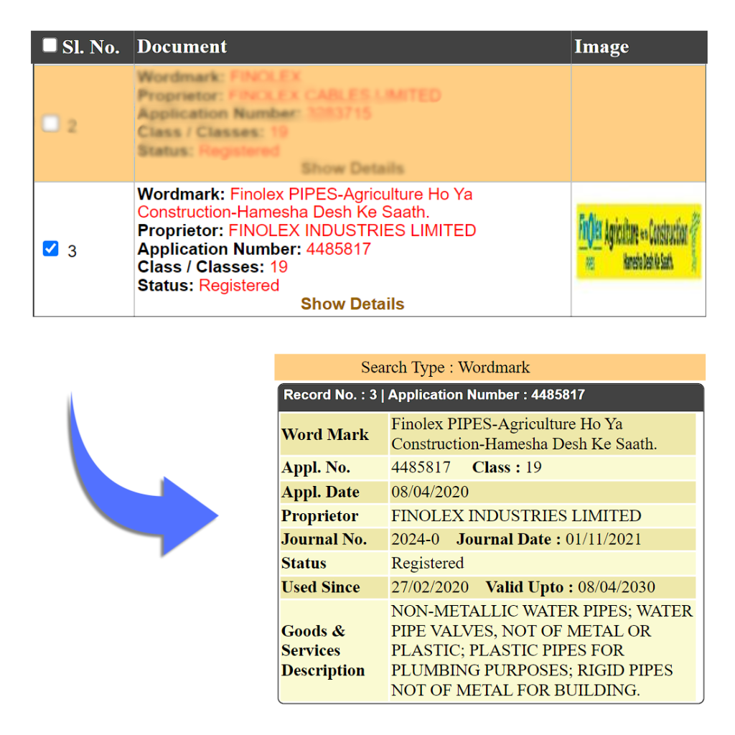
Task: Click the red Registered status in row 3
Action: click(239, 285)
